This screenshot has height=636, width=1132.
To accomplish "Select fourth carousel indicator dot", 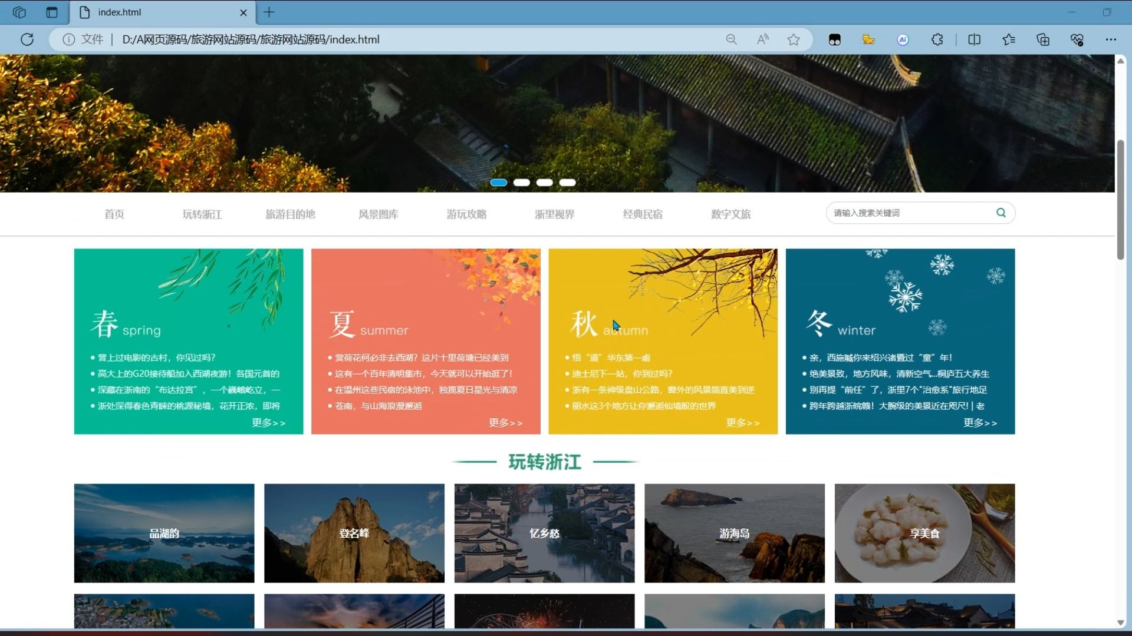I will pyautogui.click(x=567, y=183).
